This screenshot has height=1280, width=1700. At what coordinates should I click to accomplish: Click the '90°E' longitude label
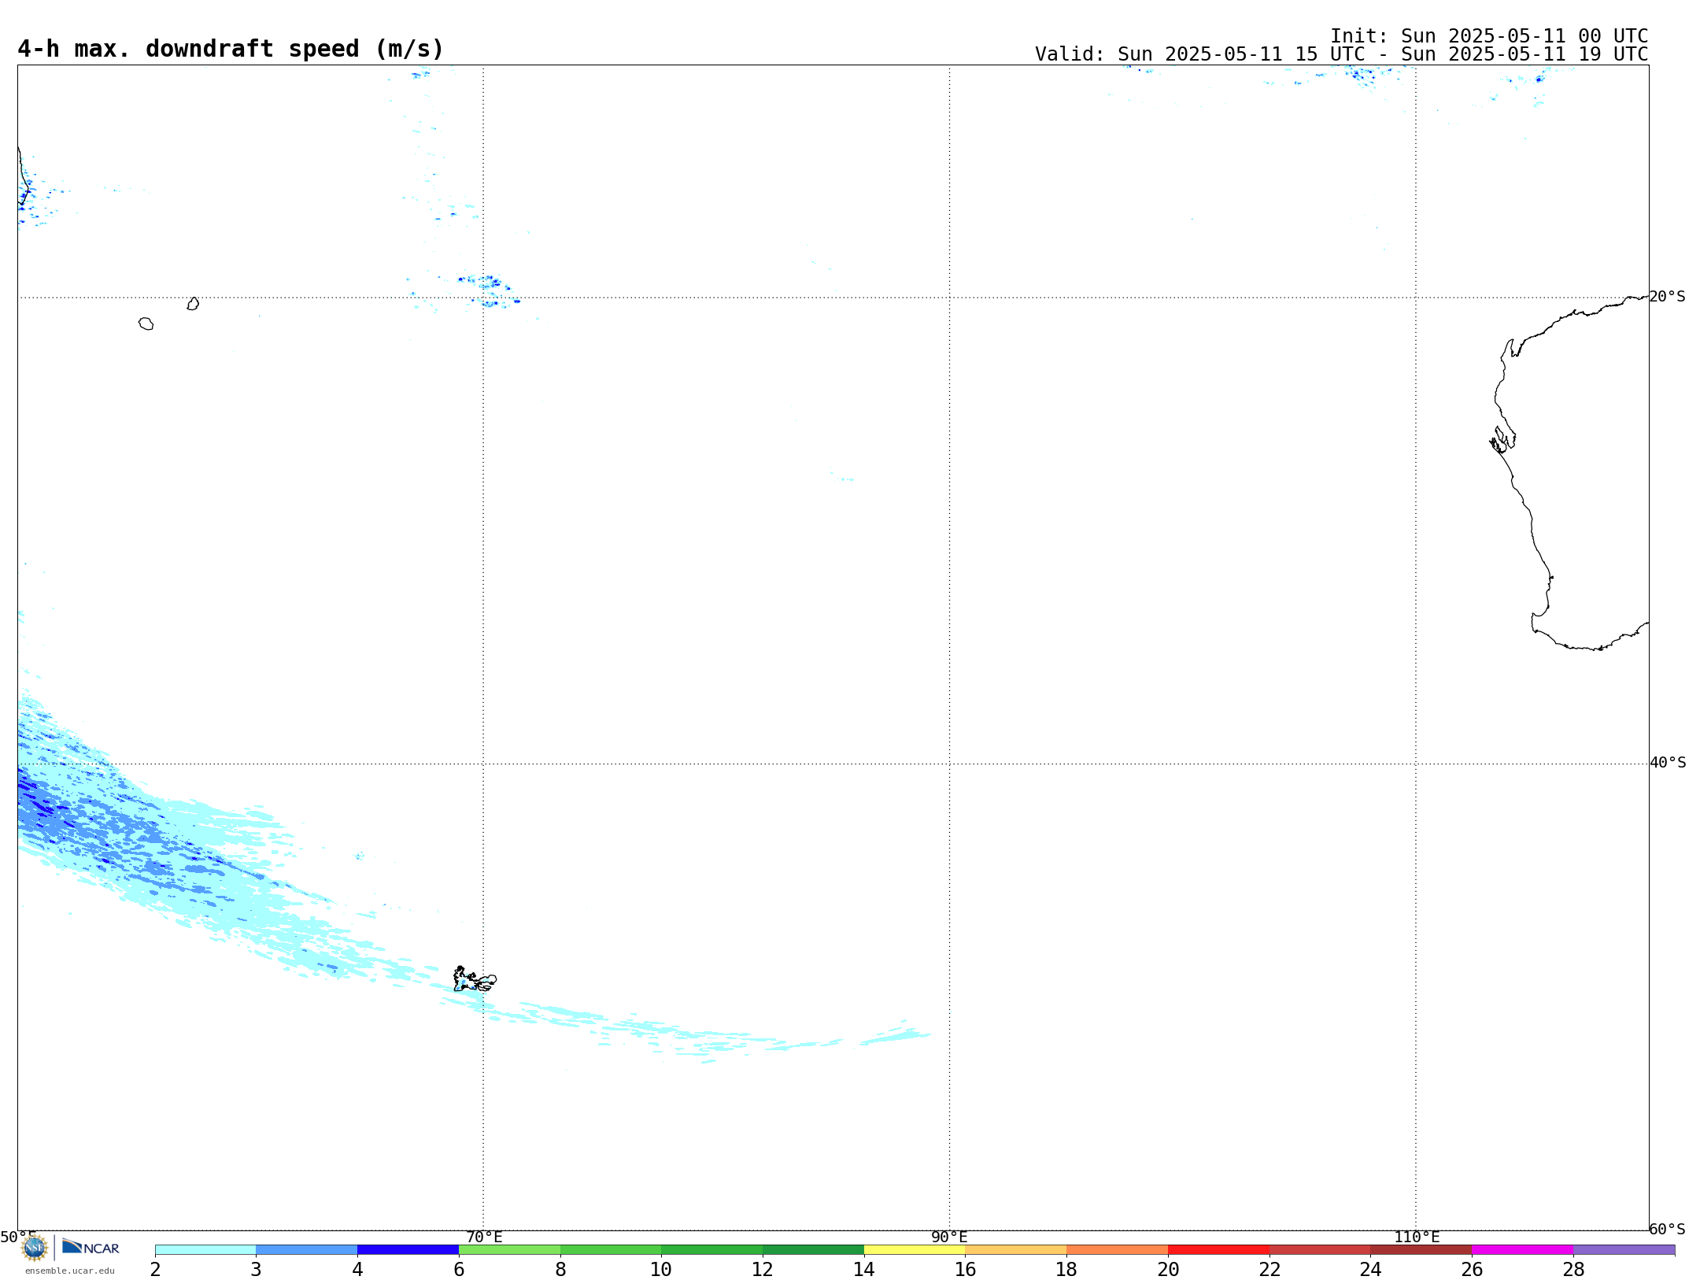949,1237
